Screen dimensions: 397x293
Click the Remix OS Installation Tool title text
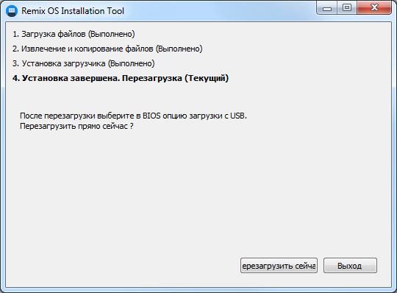pyautogui.click(x=73, y=11)
